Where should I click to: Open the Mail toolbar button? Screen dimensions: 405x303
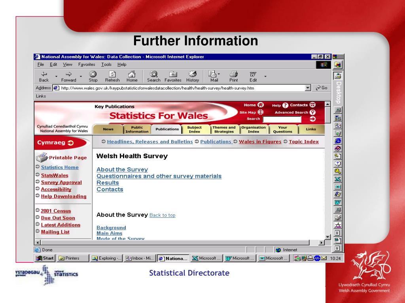point(213,77)
